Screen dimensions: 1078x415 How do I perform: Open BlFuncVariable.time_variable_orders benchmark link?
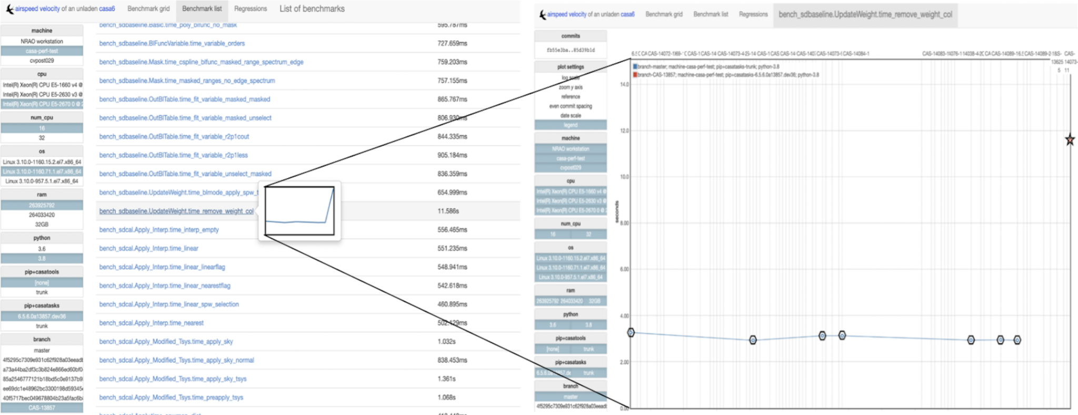click(x=172, y=44)
